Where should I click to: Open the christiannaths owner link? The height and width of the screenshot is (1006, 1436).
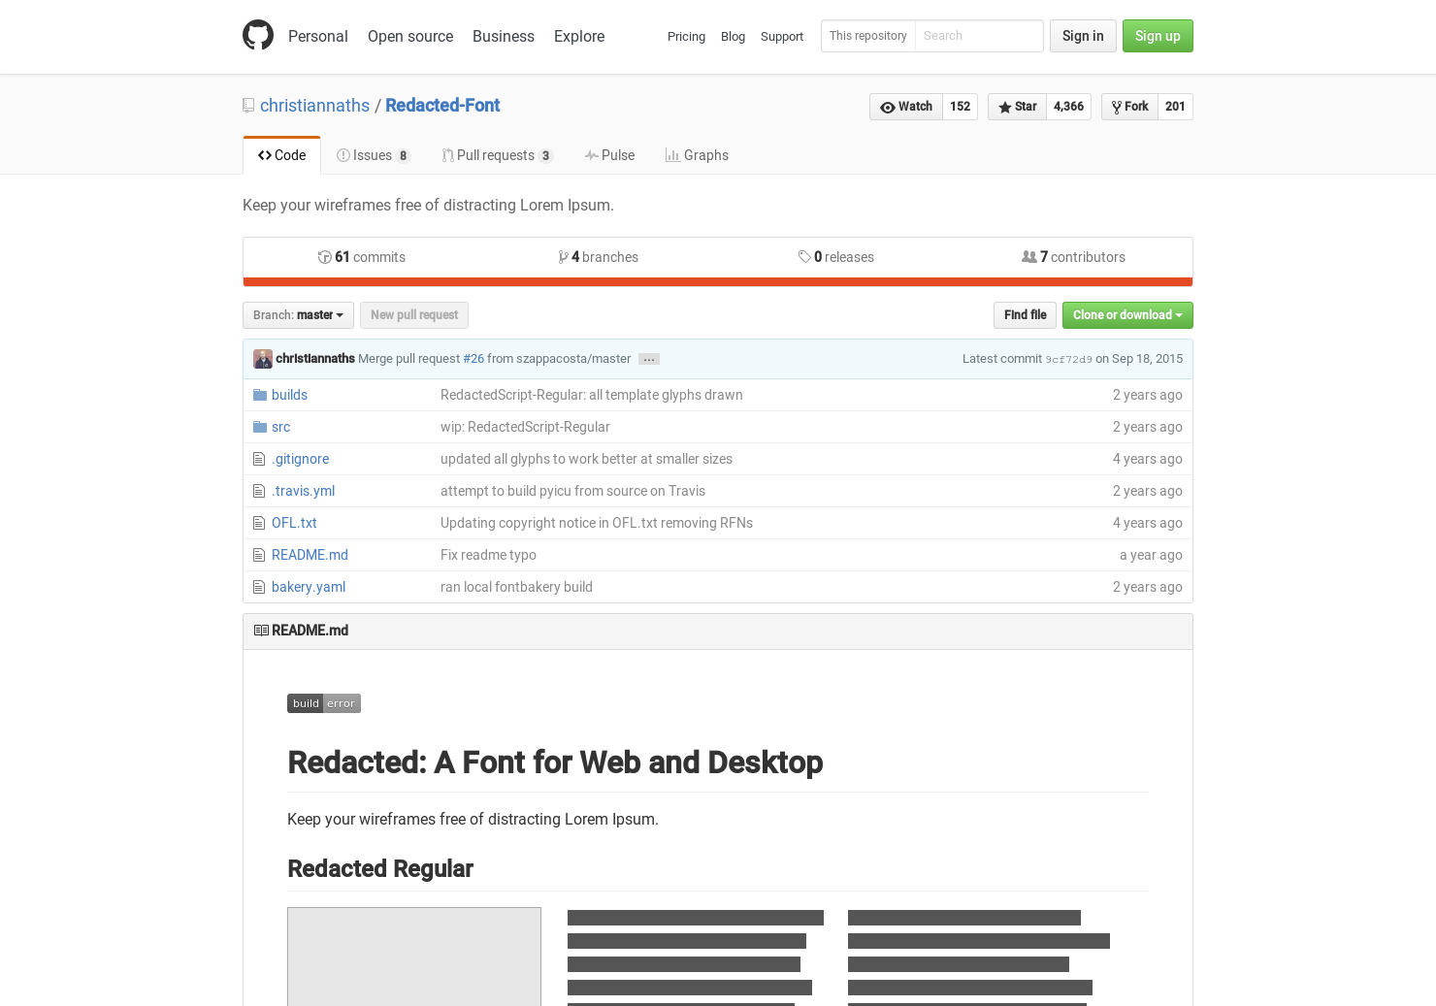point(314,106)
